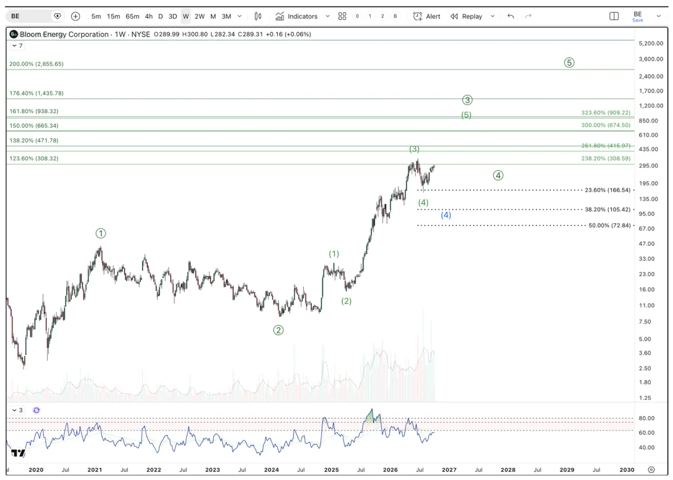This screenshot has height=480, width=673.
Task: Open the candlestick chart type icon
Action: tap(258, 16)
